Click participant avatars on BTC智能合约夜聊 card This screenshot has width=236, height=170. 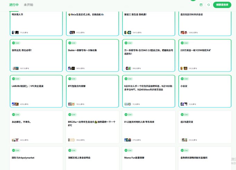pyautogui.click(x=71, y=104)
